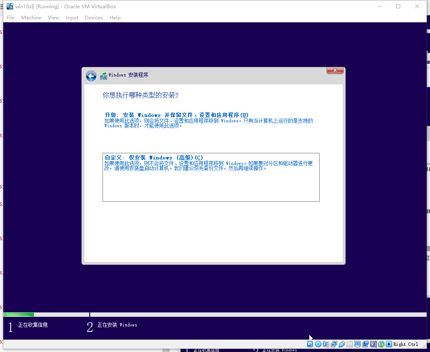Open the Help menu
This screenshot has width=430, height=352.
click(115, 17)
